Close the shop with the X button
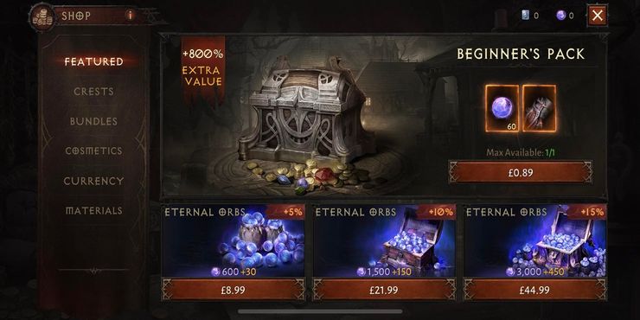Screen dimensions: 640x320 point(597,16)
